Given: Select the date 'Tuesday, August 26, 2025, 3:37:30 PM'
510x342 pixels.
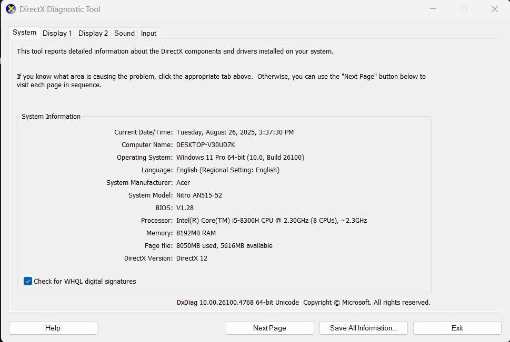Looking at the screenshot, I should pyautogui.click(x=235, y=132).
